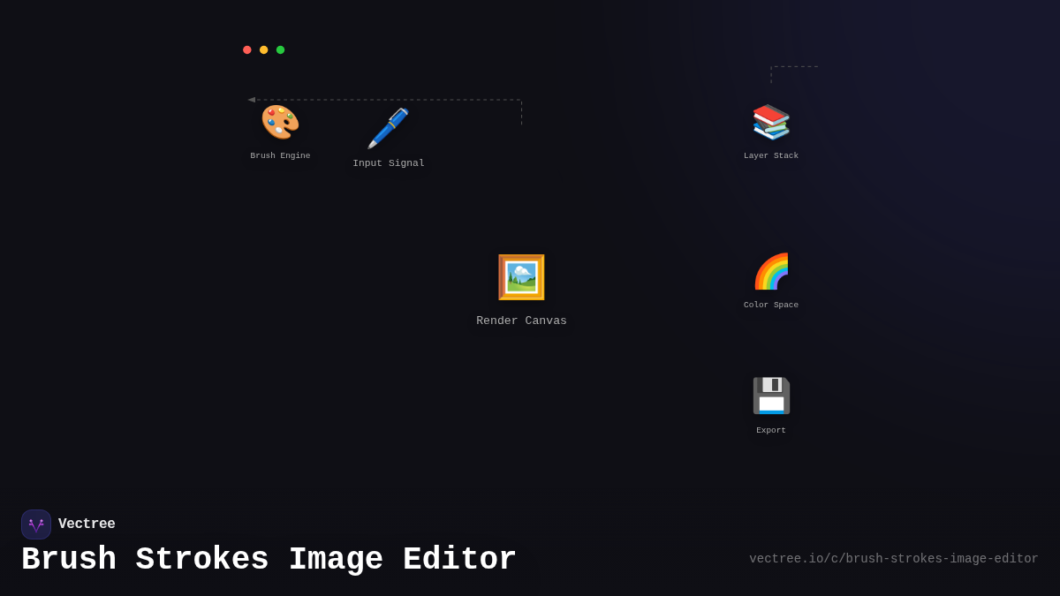Viewport: 1060px width, 596px height.
Task: Click the "Render Canvas" label
Action: pos(521,320)
